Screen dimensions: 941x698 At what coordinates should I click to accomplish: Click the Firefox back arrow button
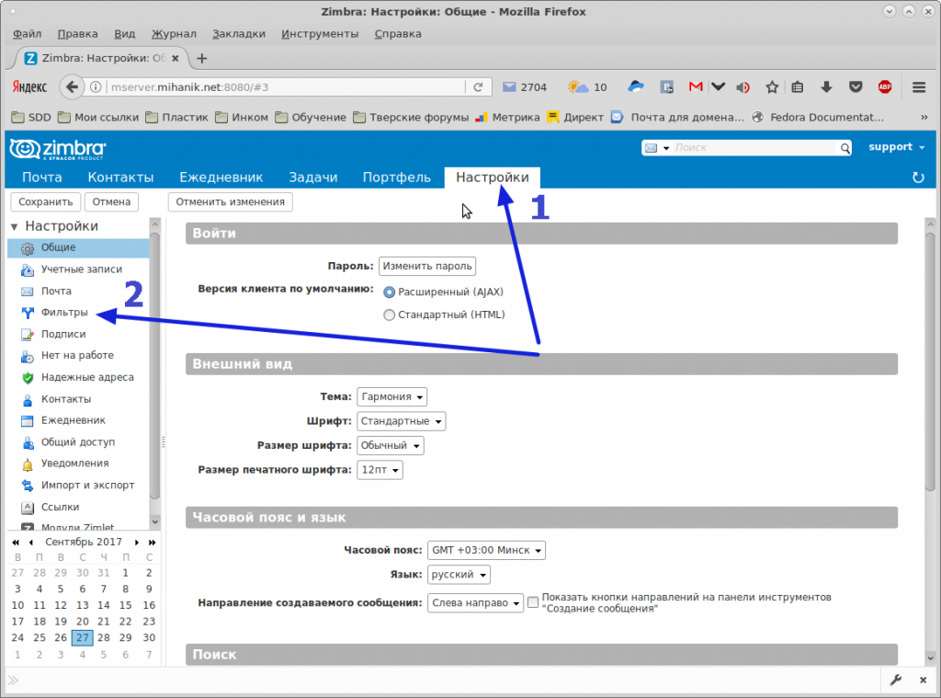point(72,87)
